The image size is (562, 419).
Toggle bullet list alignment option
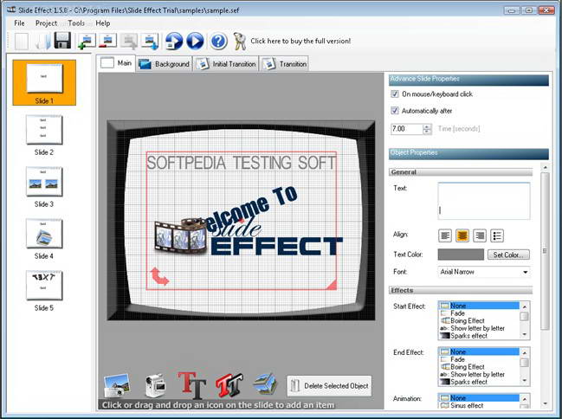click(x=497, y=235)
